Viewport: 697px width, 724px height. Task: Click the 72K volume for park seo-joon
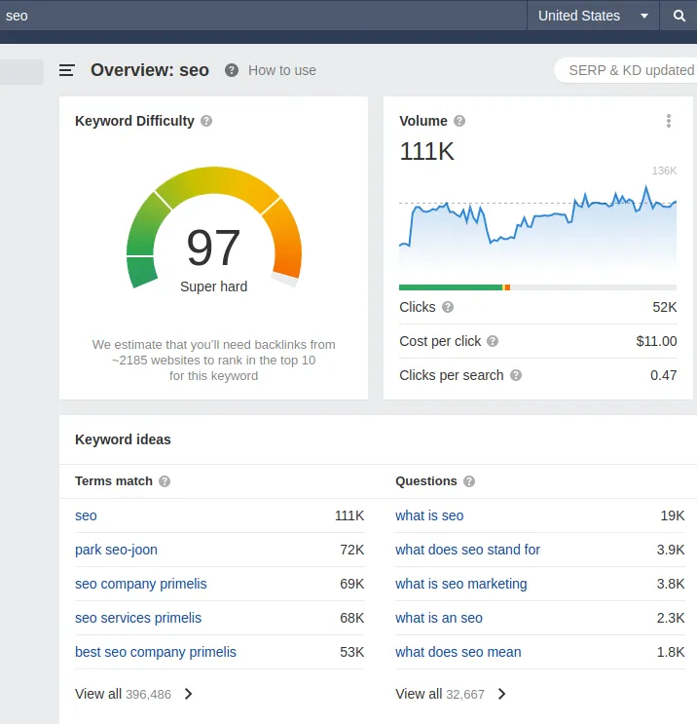[x=352, y=550]
